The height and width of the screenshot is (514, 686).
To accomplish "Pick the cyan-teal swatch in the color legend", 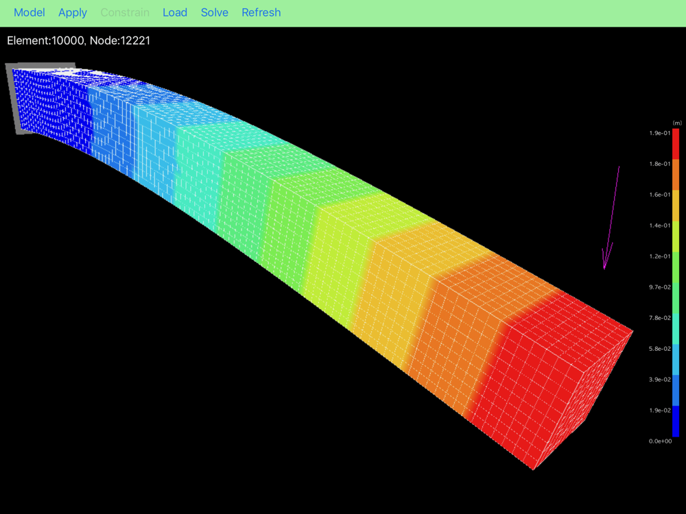I will [x=676, y=329].
